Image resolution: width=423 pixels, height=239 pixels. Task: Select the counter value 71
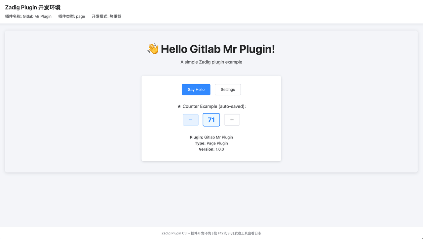point(211,120)
